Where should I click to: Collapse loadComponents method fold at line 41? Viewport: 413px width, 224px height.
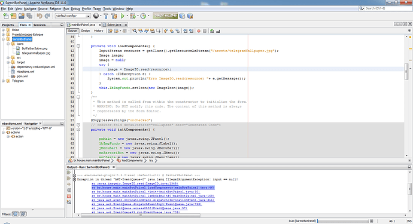78,46
